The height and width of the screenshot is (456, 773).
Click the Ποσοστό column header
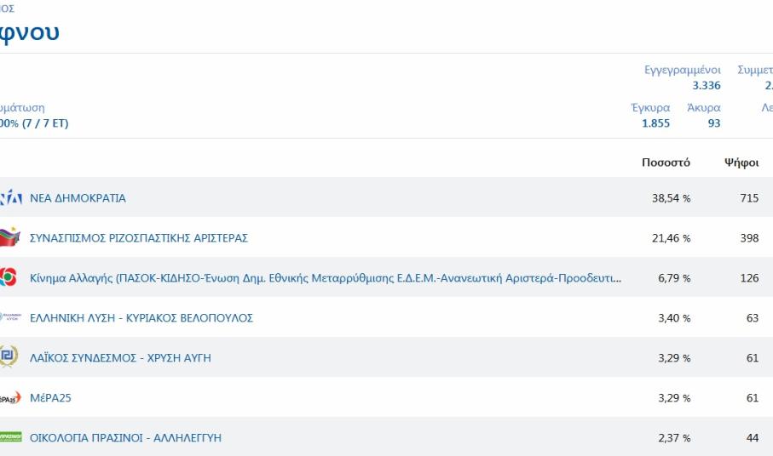coord(666,162)
